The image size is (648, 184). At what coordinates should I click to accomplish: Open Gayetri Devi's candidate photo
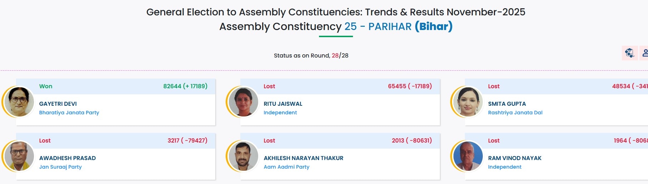[x=19, y=102]
